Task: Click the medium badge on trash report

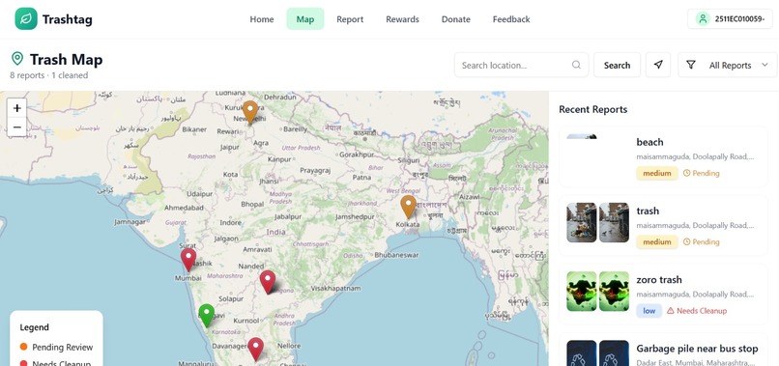Action: coord(657,241)
